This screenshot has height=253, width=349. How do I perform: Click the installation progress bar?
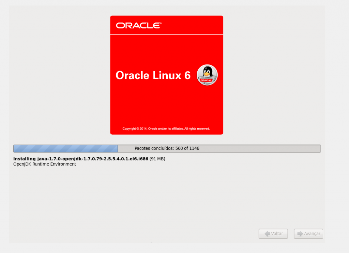(x=167, y=148)
